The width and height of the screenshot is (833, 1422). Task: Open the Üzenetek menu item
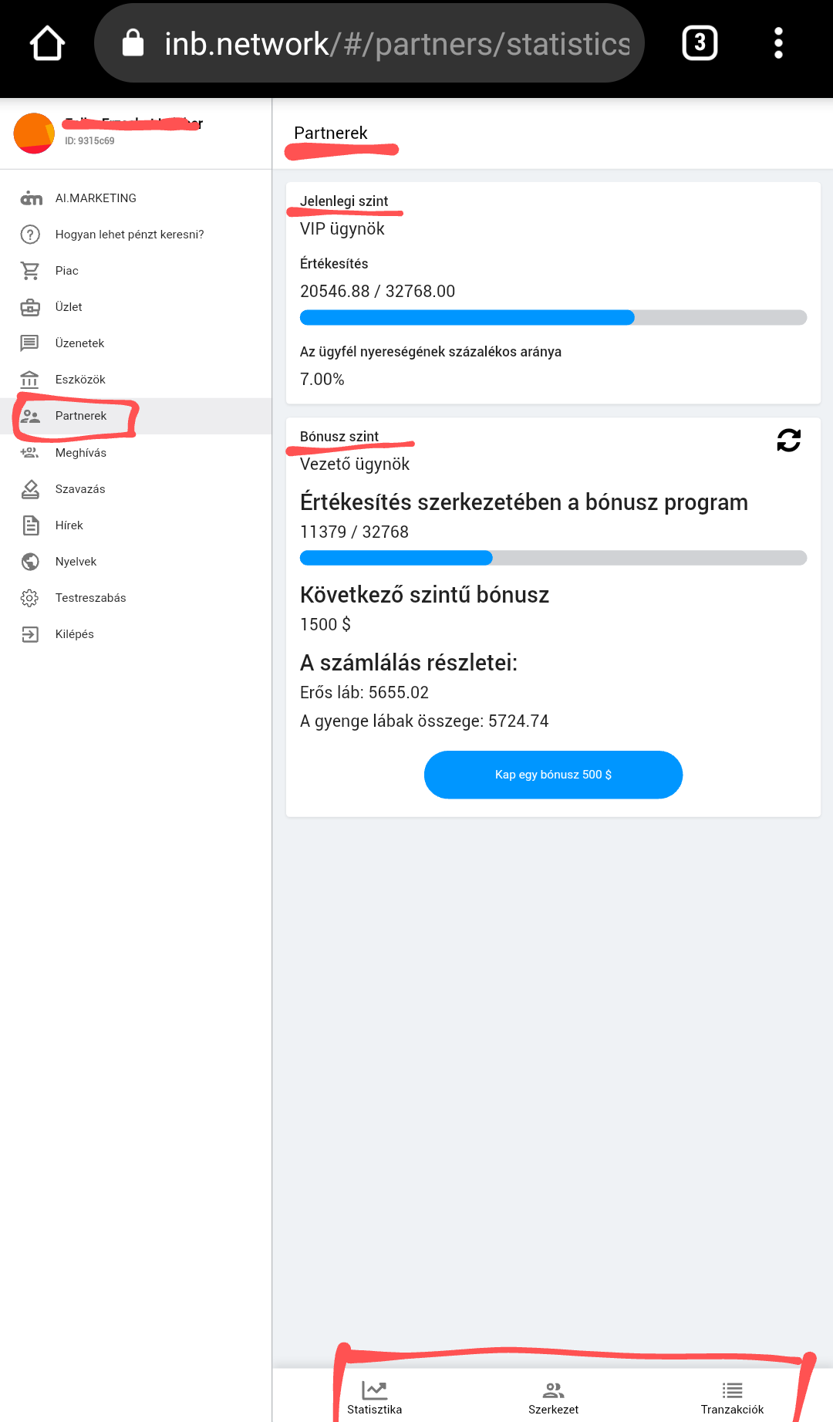click(79, 343)
